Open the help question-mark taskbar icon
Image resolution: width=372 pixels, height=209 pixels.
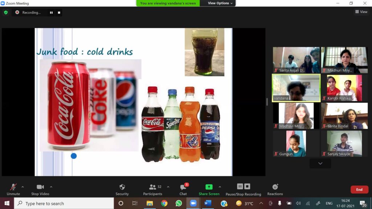pos(224,203)
